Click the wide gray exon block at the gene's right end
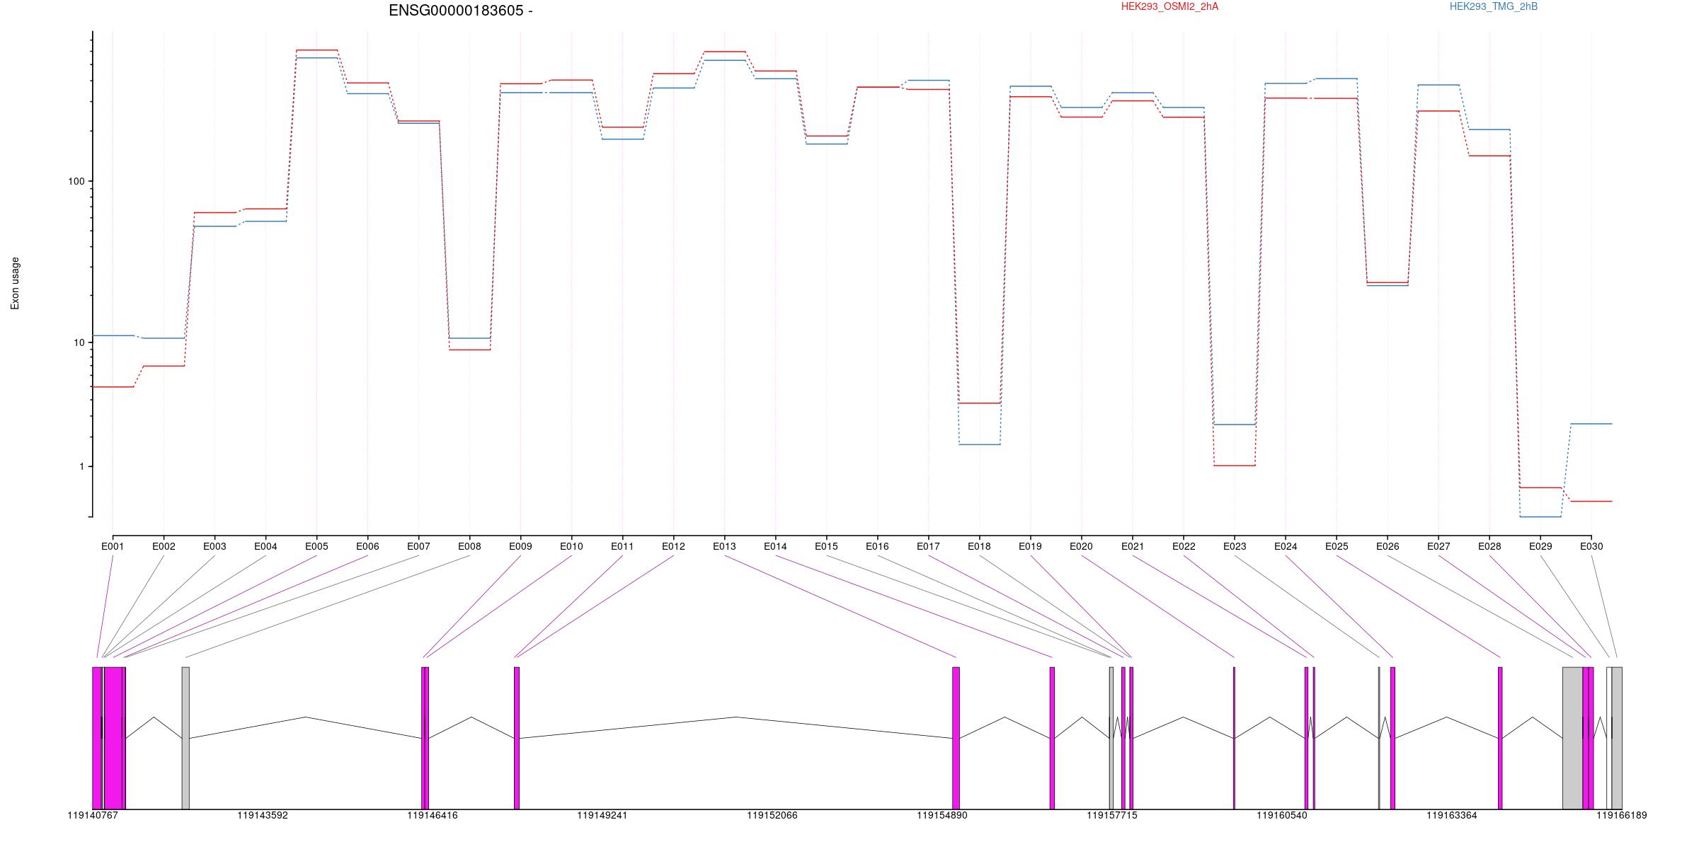This screenshot has height=849, width=1699. (1572, 738)
